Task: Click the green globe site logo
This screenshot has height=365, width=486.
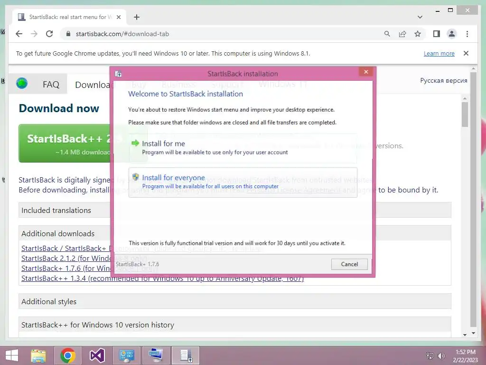Action: (22, 83)
